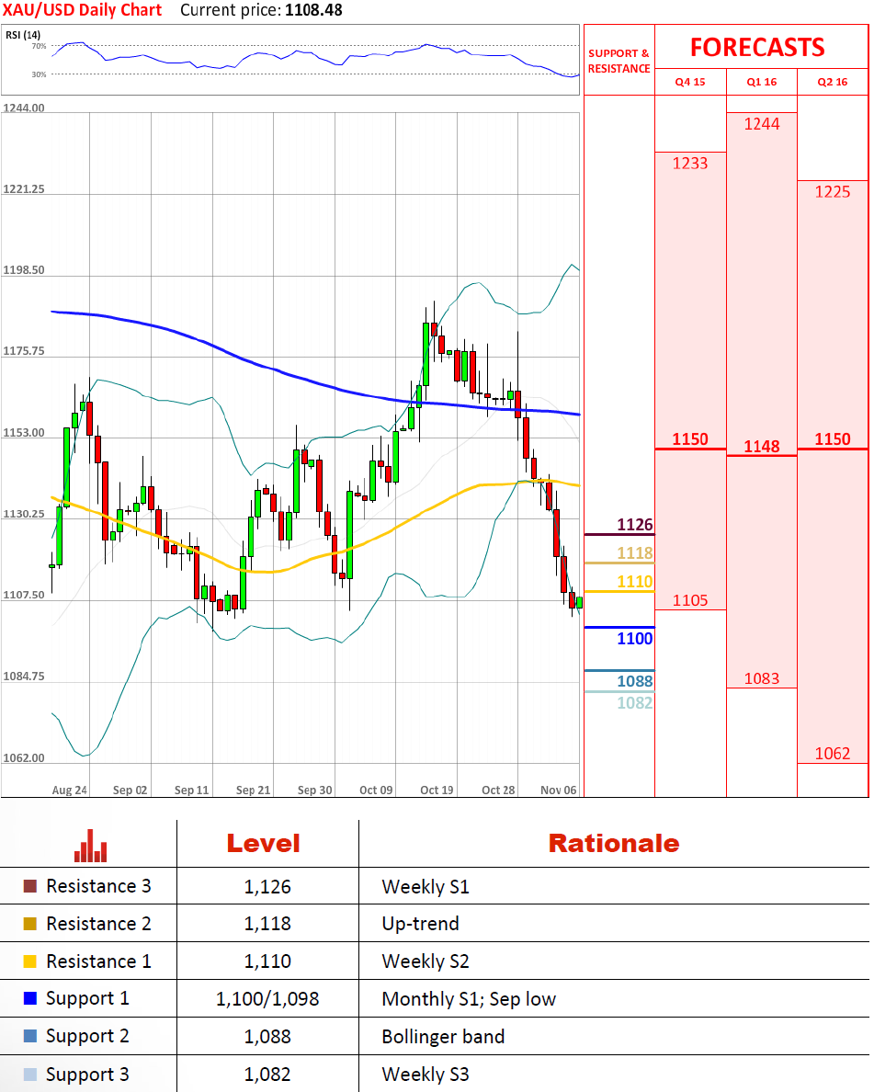The height and width of the screenshot is (1092, 874).
Task: Click the Support 2 steel-blue color square
Action: 29,1037
